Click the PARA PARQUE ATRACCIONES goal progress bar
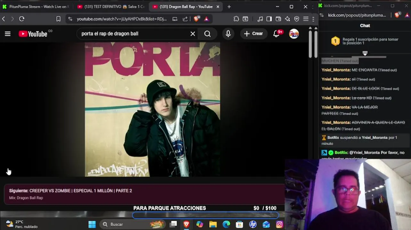The image size is (411, 230). (x=205, y=215)
